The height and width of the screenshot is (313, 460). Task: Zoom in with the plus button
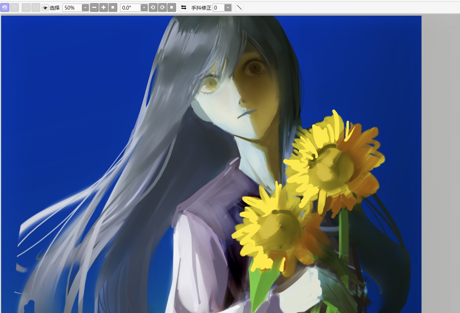pos(104,8)
